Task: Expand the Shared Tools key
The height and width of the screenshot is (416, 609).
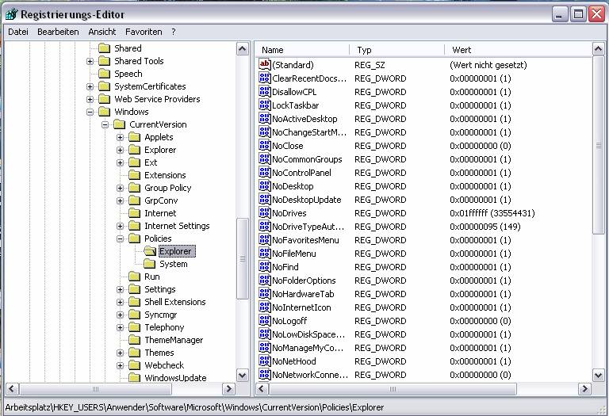Action: (x=90, y=61)
